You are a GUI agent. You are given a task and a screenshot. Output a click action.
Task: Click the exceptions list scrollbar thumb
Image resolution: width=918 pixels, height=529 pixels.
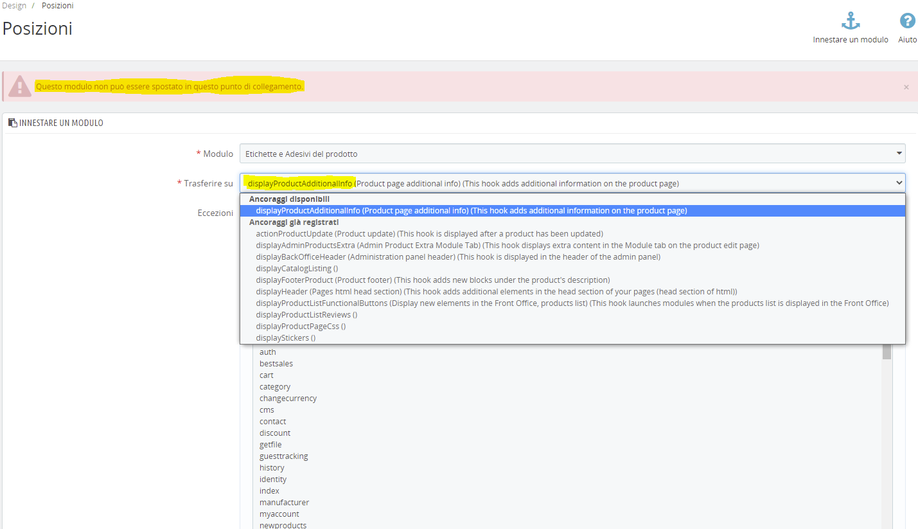click(x=887, y=352)
